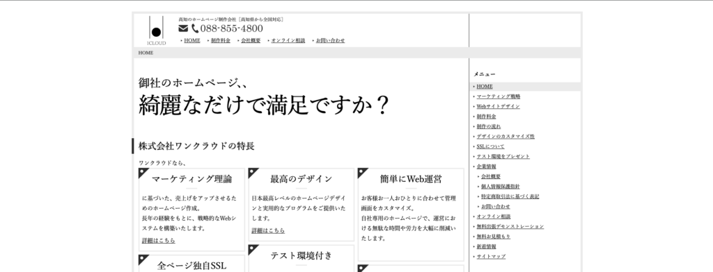Screen dimensions: 713x272
Task: Click the 簡単にWeb運営 card title
Action: point(411,179)
